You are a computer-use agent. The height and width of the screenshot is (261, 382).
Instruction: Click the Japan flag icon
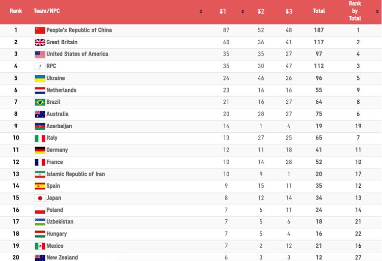pos(40,198)
